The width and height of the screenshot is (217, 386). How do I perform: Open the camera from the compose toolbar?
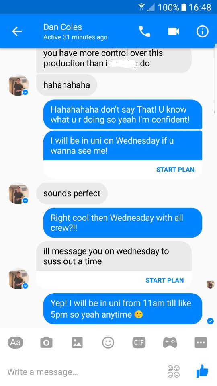pyautogui.click(x=46, y=342)
